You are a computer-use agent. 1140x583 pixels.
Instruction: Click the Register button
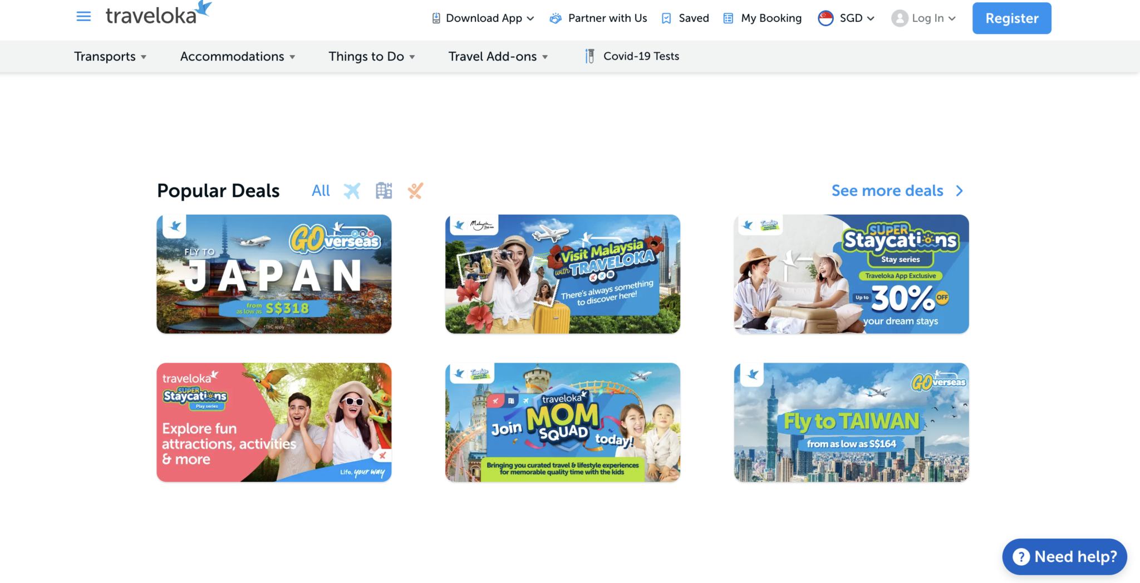pos(1011,18)
